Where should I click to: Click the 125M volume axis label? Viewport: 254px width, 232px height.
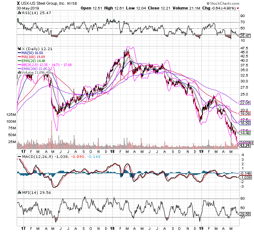(x=11, y=115)
